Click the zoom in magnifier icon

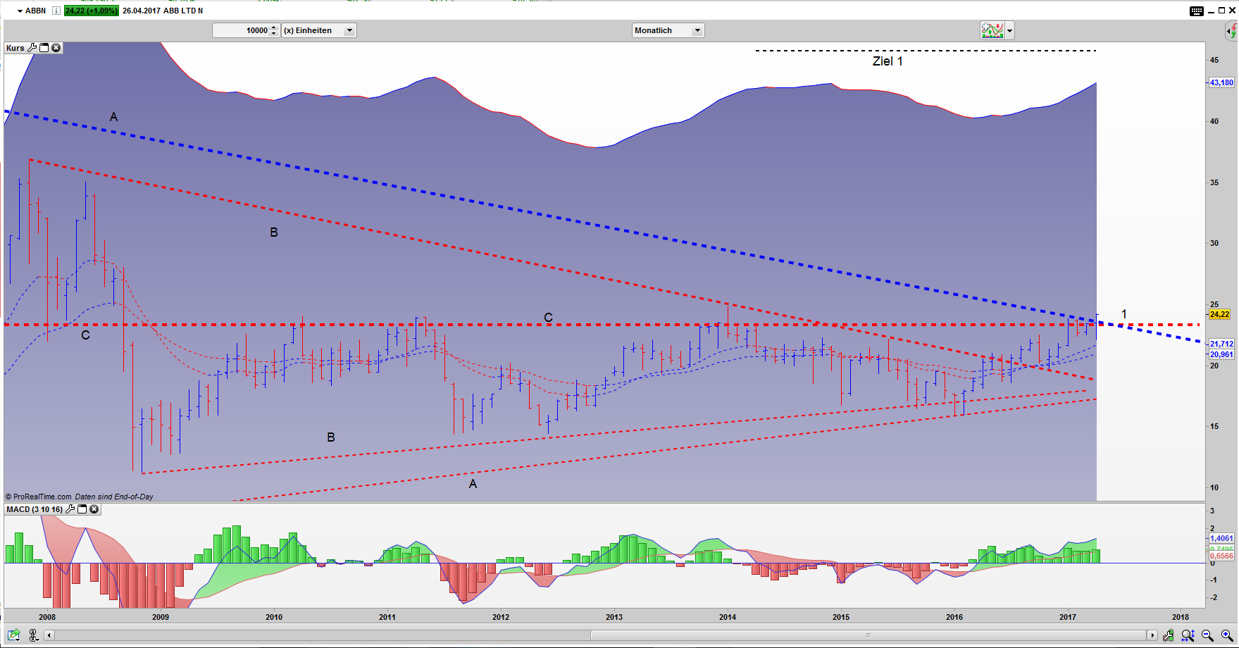pos(1226,635)
